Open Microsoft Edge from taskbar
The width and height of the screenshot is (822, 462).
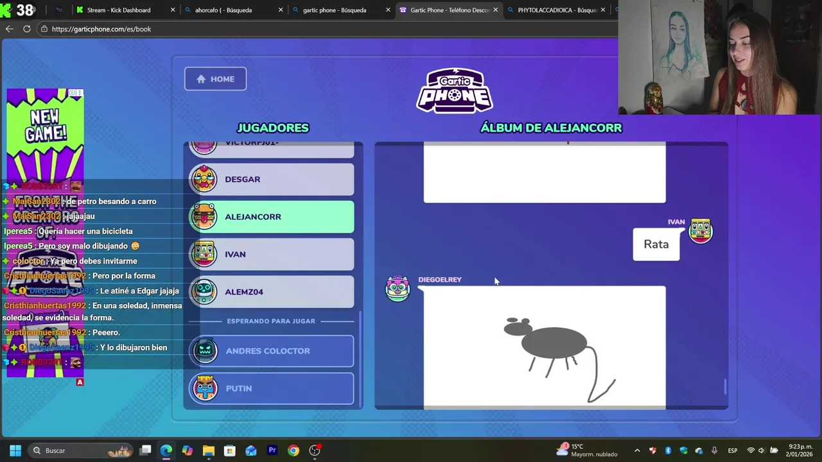(x=166, y=450)
